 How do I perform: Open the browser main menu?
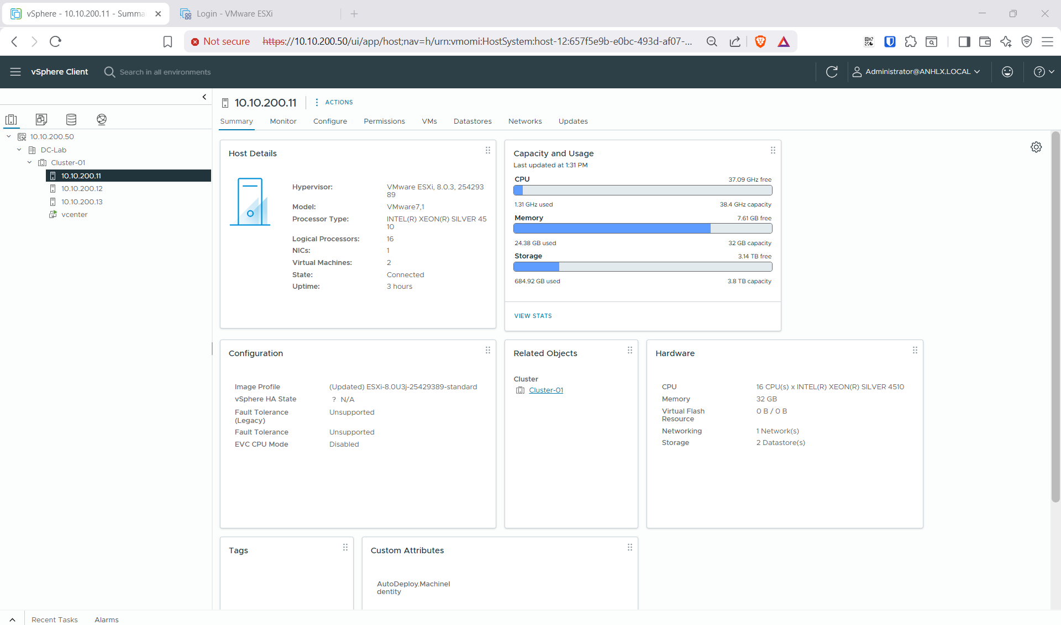click(x=1047, y=41)
